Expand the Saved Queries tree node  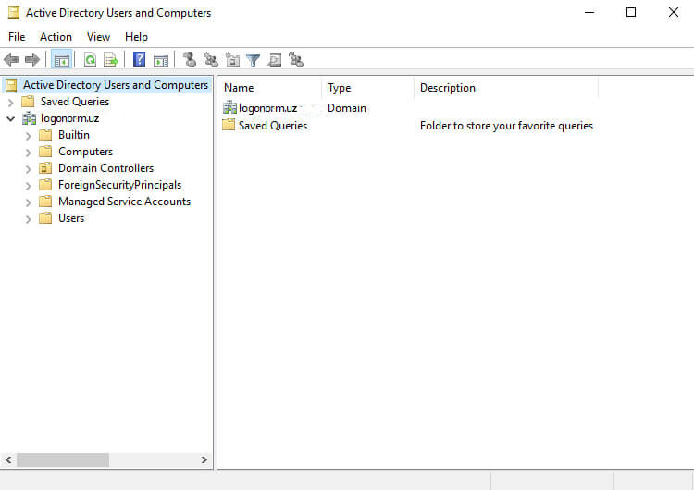(10, 102)
